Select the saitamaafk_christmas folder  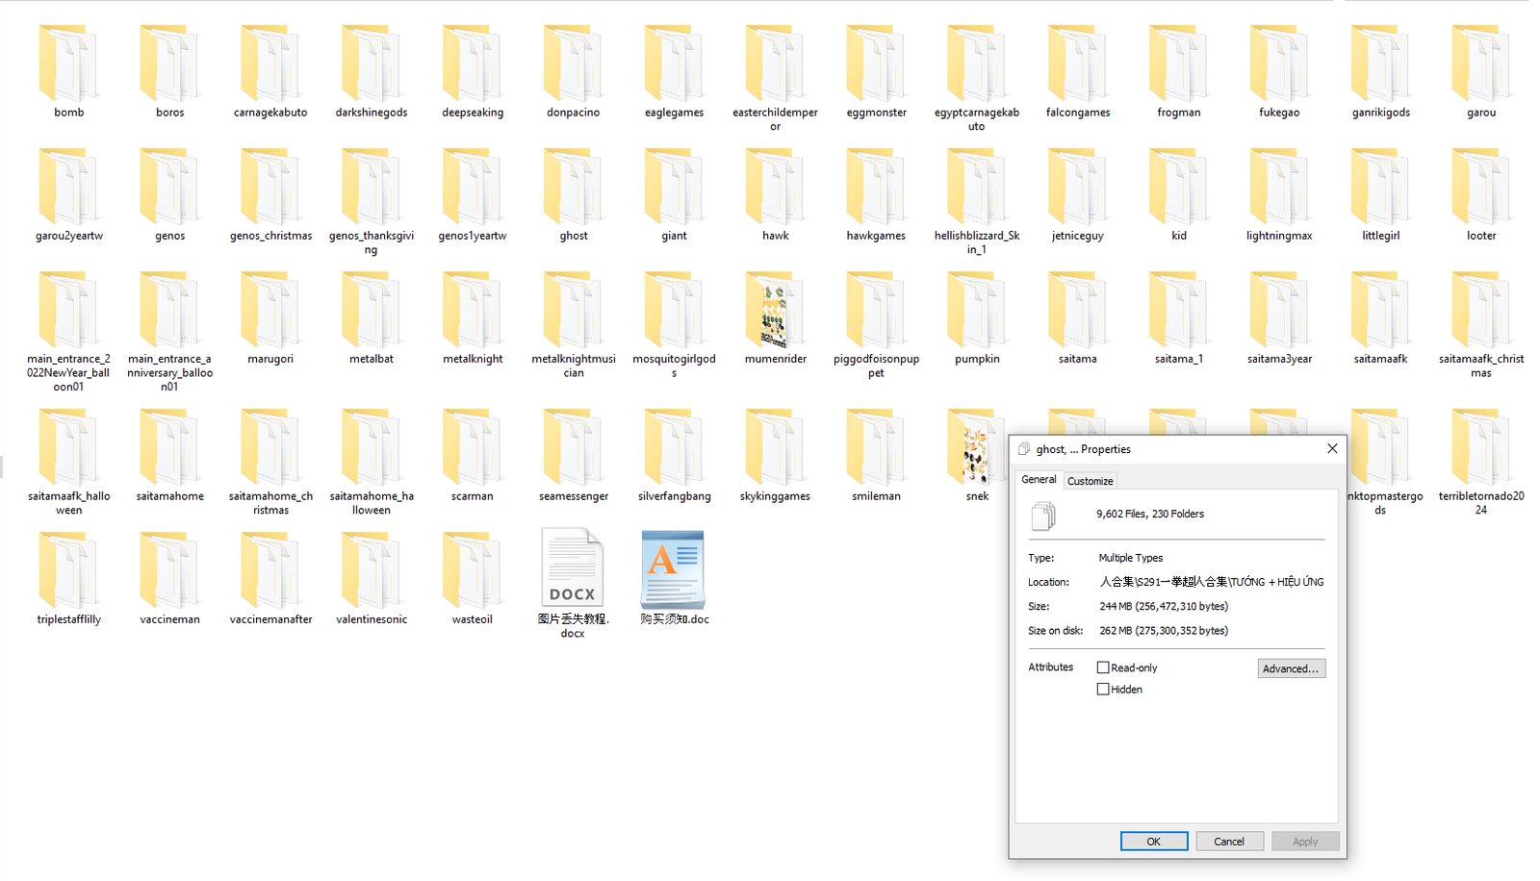coord(1480,312)
